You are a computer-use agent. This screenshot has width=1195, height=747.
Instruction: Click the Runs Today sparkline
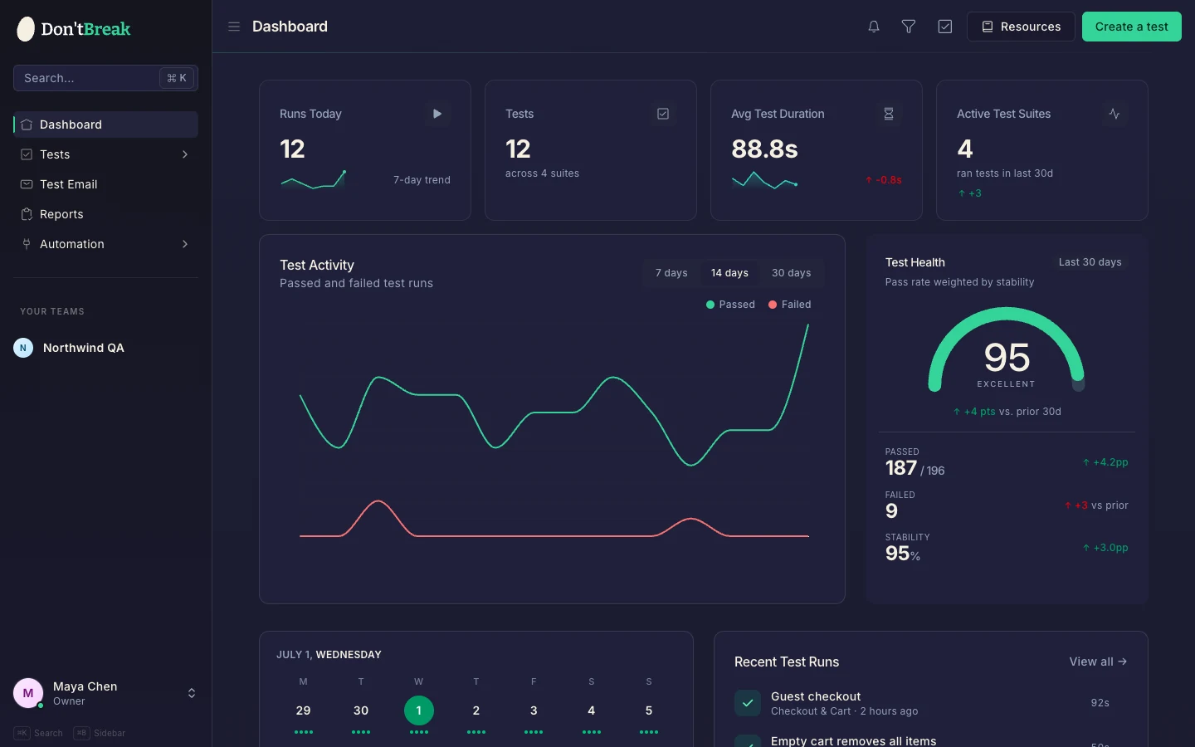tap(314, 179)
